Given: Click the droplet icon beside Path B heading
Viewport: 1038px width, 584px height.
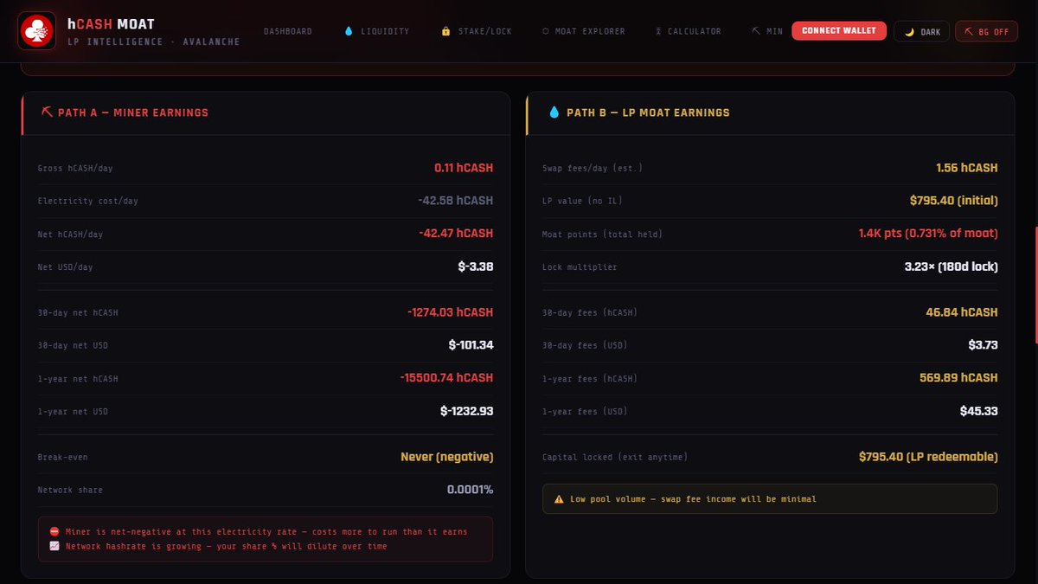Looking at the screenshot, I should click(554, 112).
